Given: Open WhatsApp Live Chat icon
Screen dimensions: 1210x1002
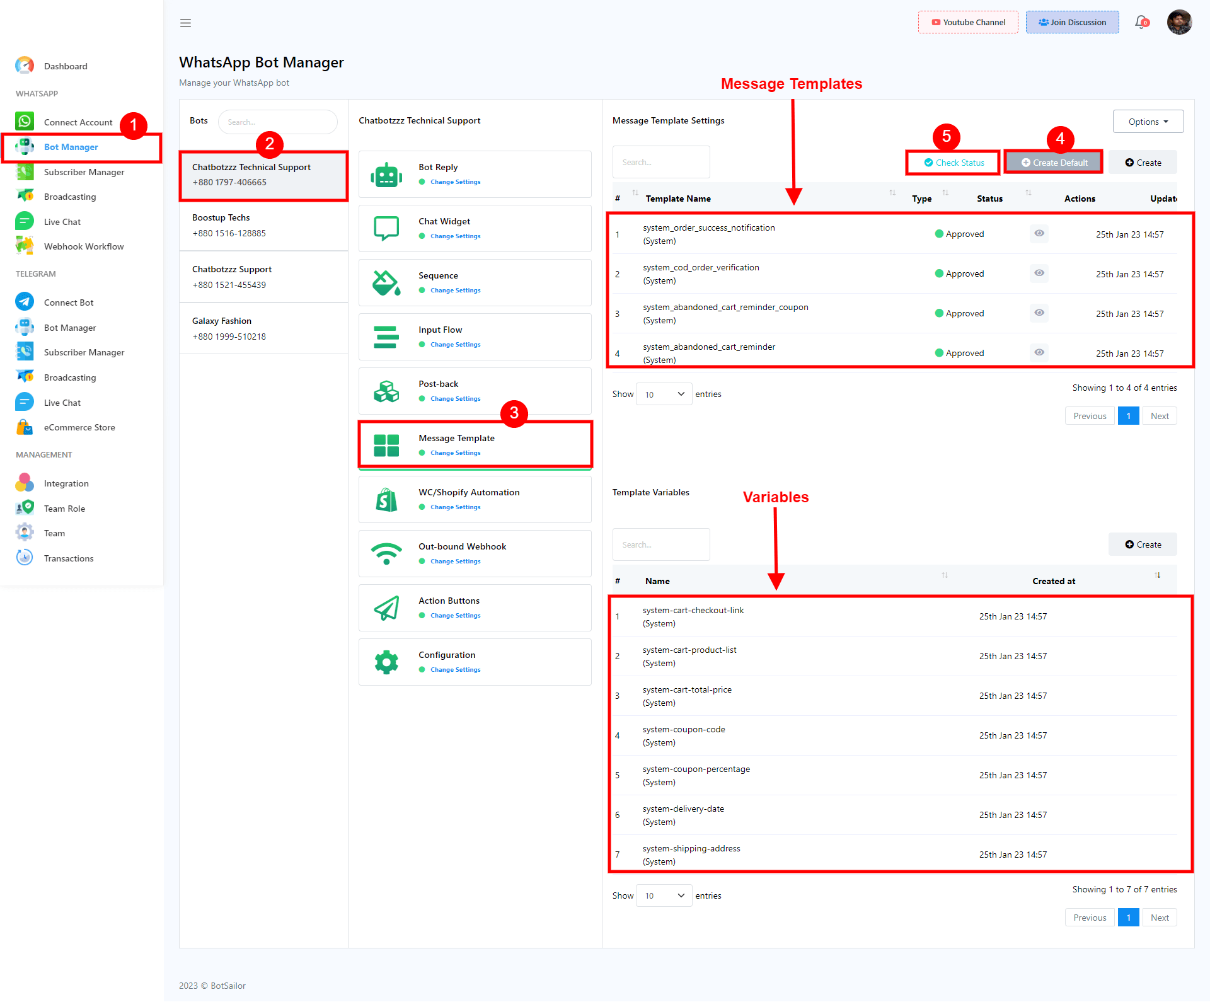Looking at the screenshot, I should coord(25,221).
